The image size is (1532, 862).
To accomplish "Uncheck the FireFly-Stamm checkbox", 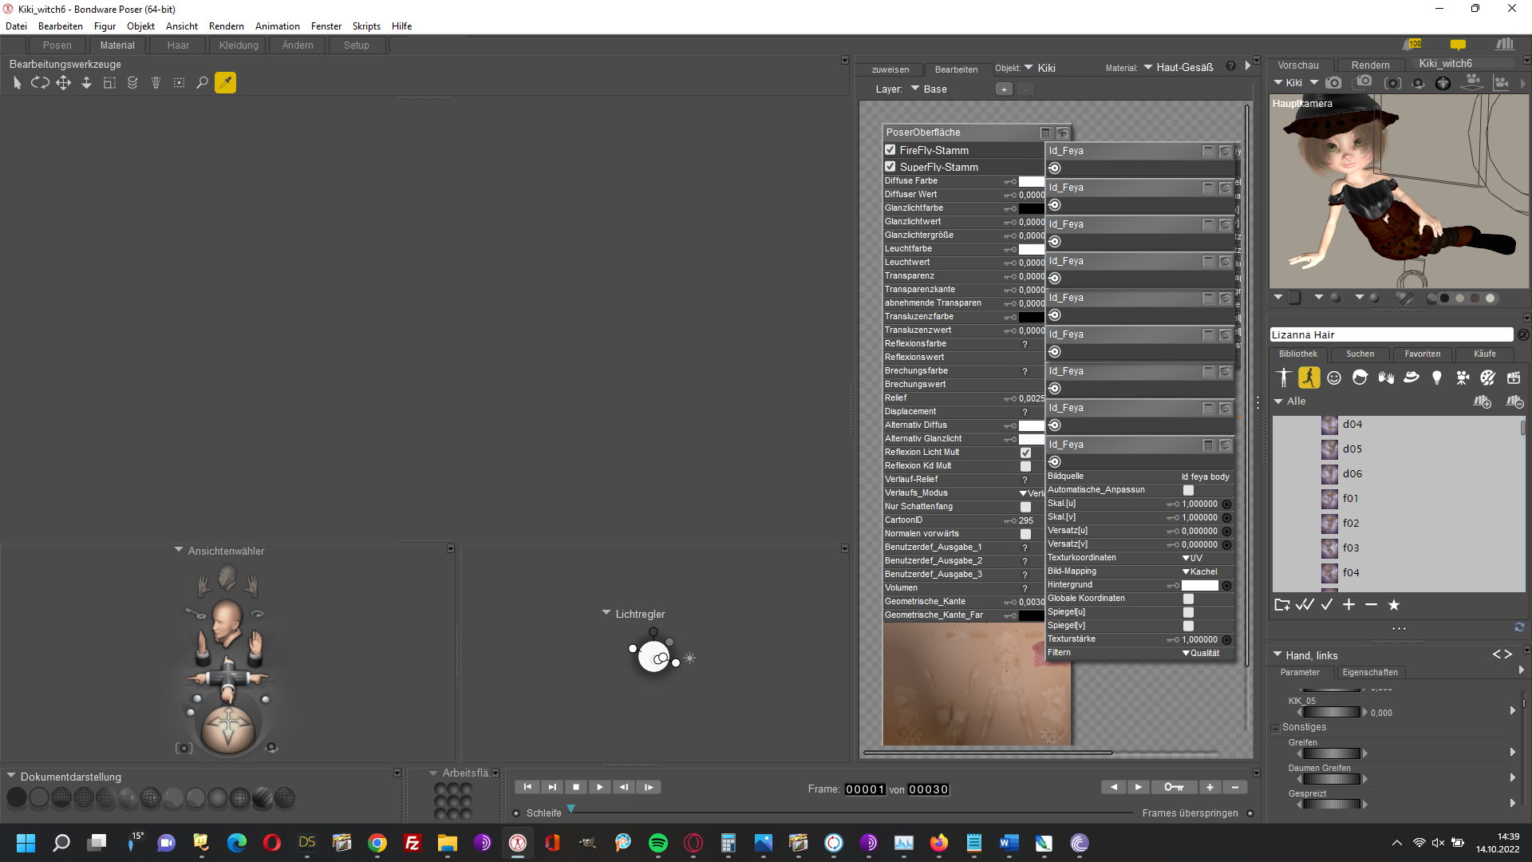I will (890, 150).
